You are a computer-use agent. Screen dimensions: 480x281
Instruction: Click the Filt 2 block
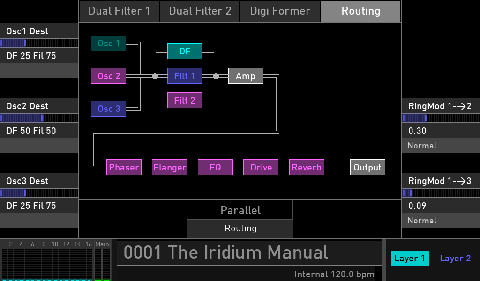(x=185, y=100)
